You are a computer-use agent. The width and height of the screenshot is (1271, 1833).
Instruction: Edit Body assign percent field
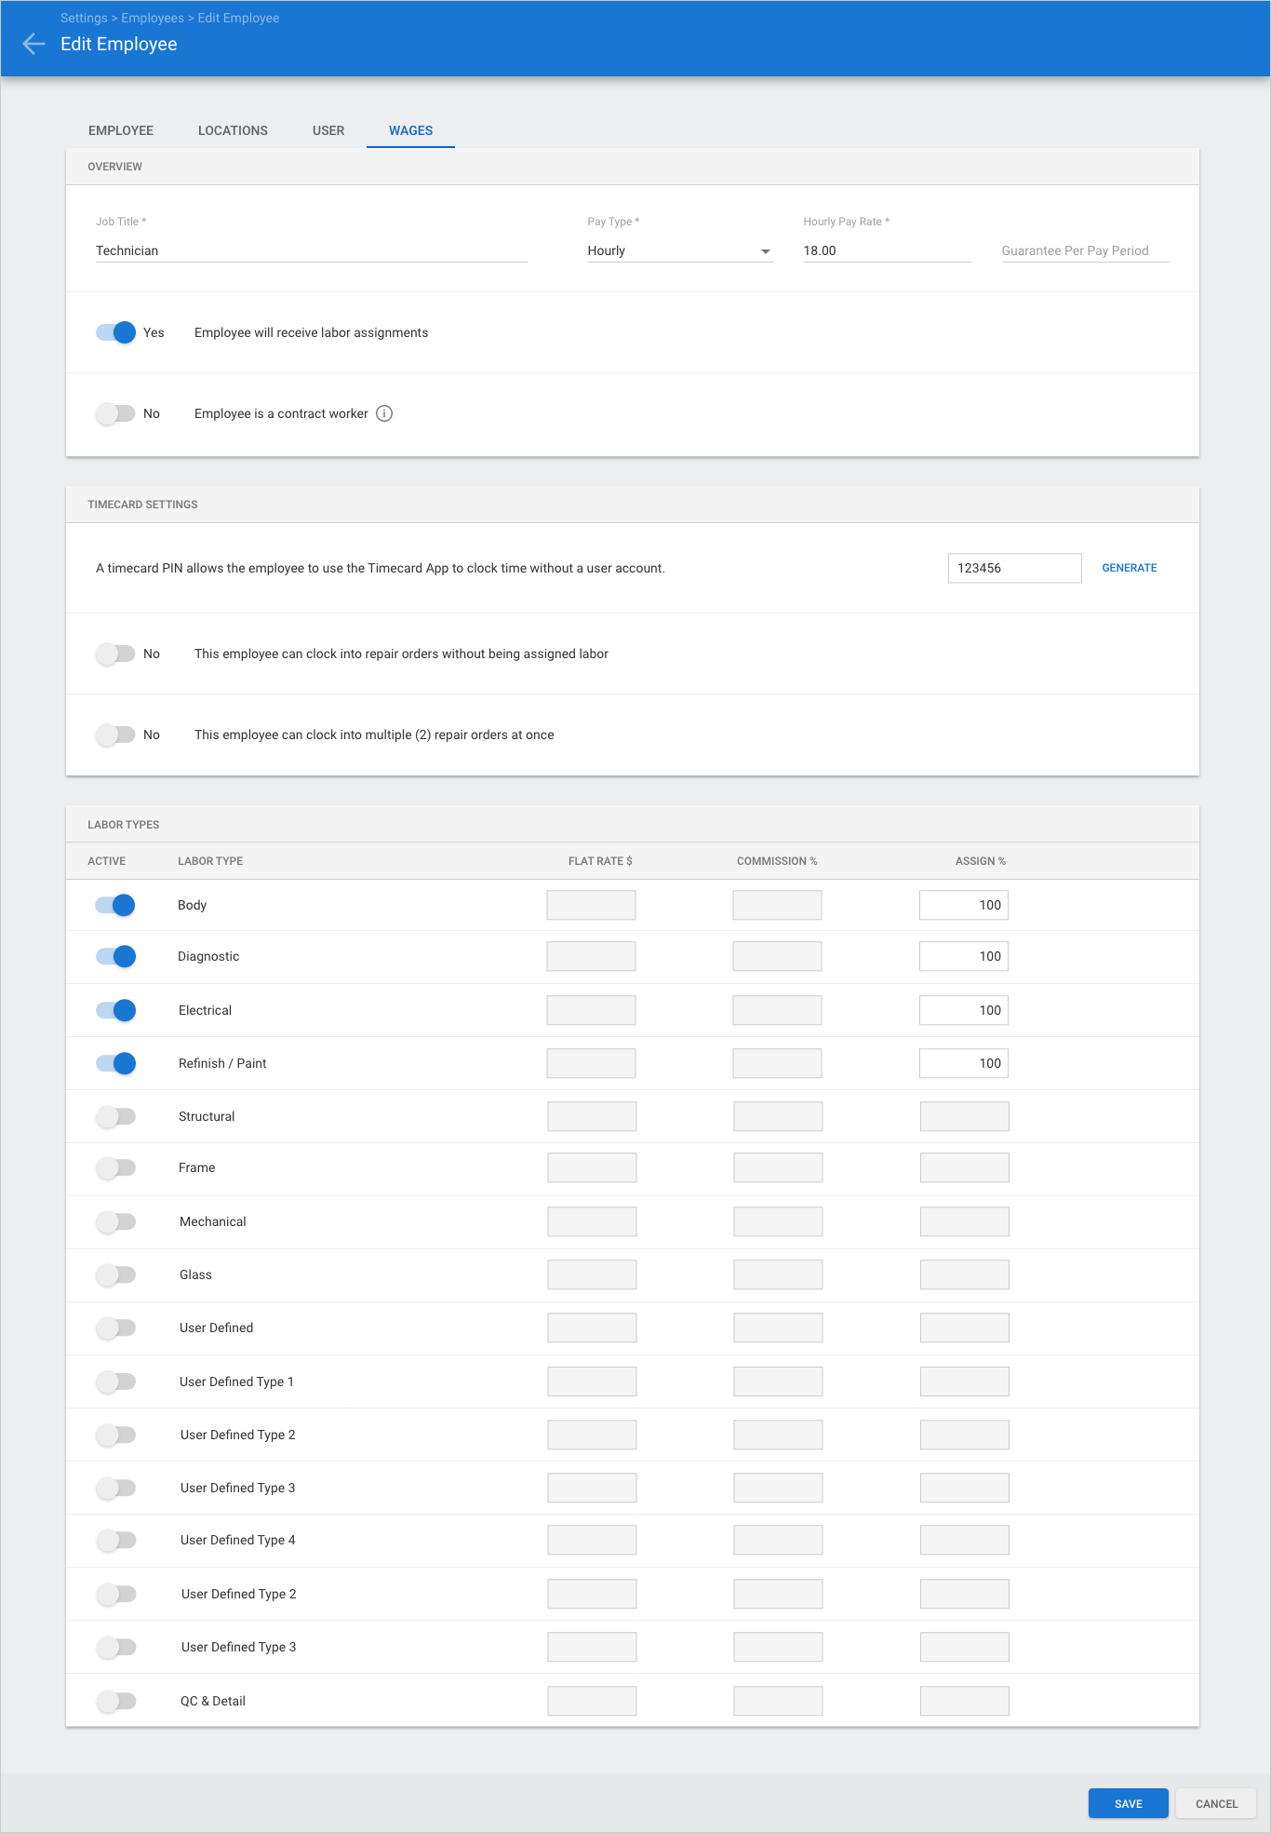[x=964, y=905]
